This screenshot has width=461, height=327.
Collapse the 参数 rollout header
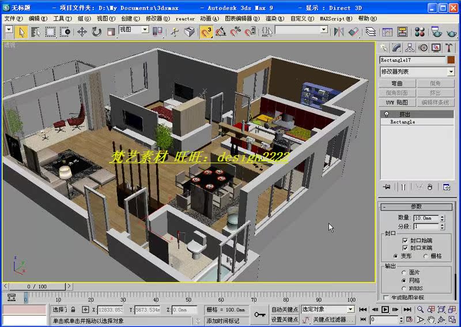point(416,207)
